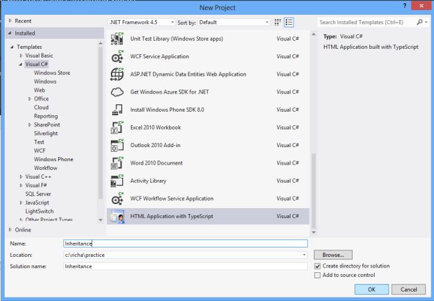Expand the Online section

[x=10, y=230]
